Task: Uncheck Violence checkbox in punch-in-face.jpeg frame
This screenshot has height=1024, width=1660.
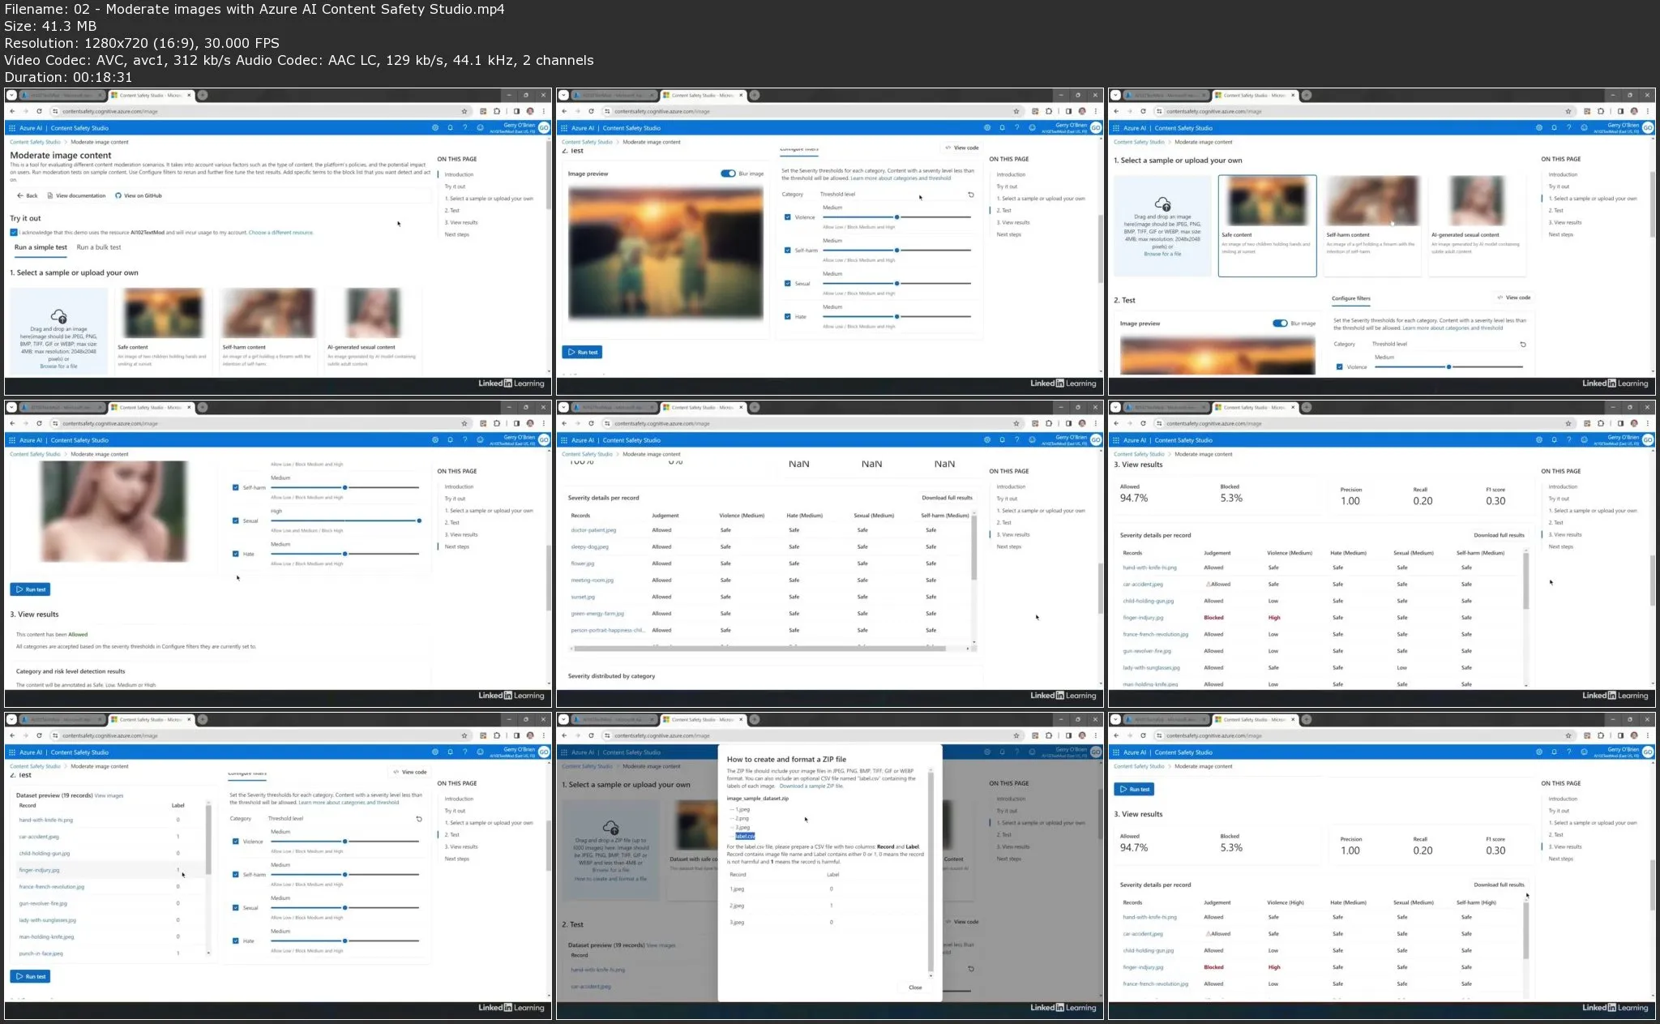Action: (236, 842)
